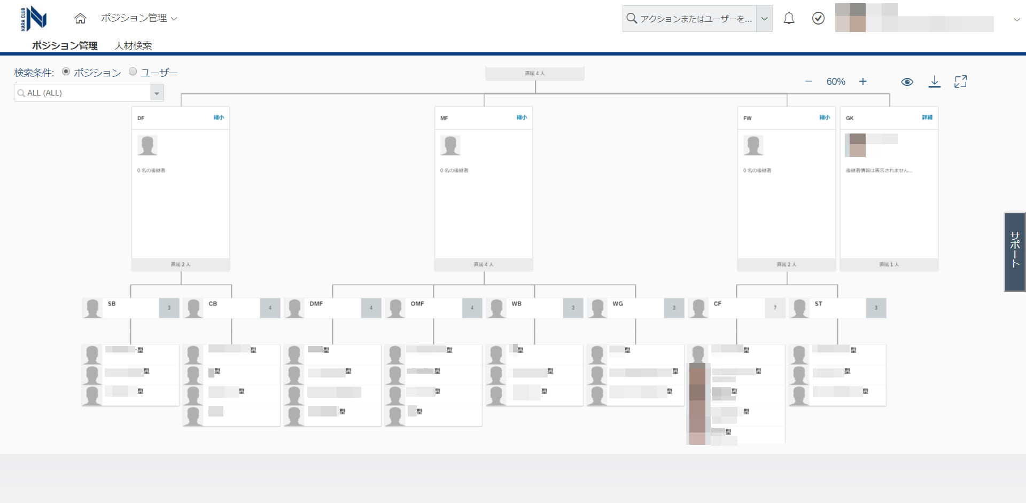Image resolution: width=1026 pixels, height=503 pixels.
Task: Select the ポジション管理 tab
Action: [65, 46]
